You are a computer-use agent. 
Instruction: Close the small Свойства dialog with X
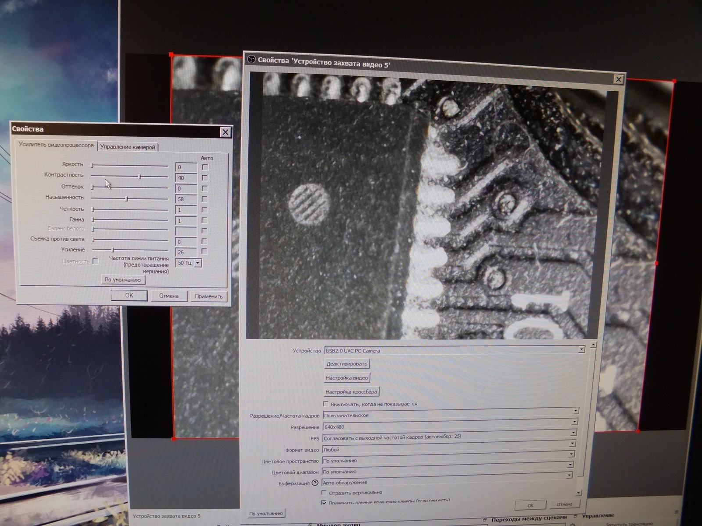(225, 132)
